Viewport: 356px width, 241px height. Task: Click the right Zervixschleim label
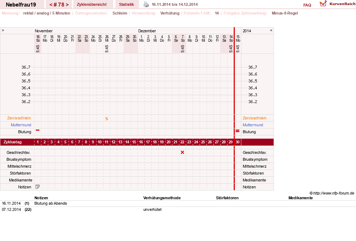pos(254,118)
